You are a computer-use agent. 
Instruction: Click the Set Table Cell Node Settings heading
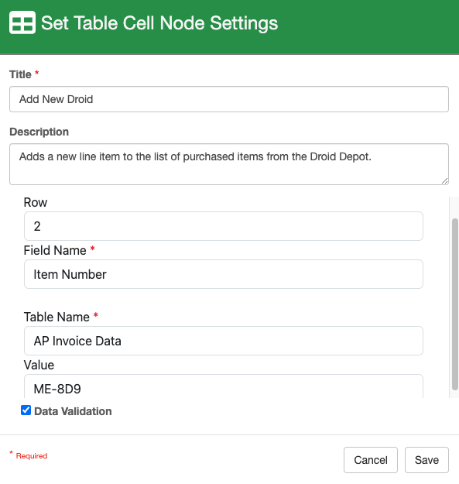[159, 23]
